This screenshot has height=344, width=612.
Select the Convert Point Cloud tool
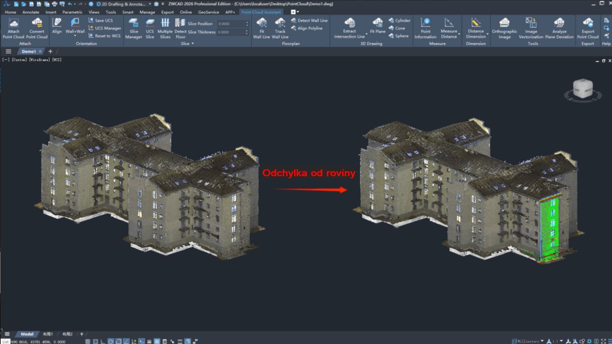tap(37, 28)
